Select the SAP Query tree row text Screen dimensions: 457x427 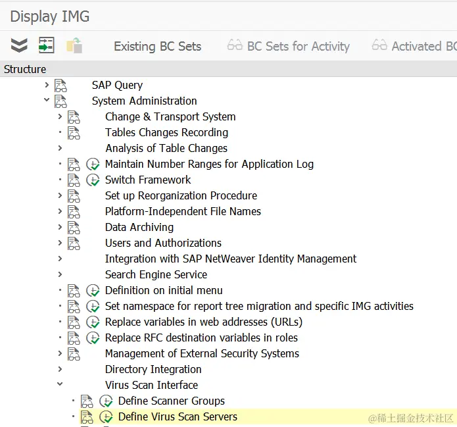click(x=117, y=85)
